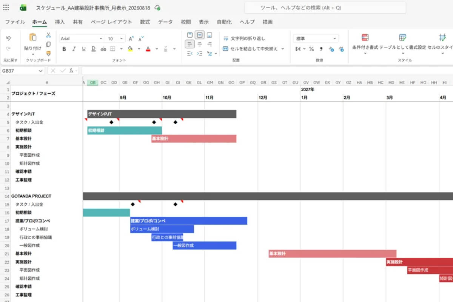Image resolution: width=453 pixels, height=302 pixels.
Task: Open the Arial font name dropdown
Action: click(100, 39)
